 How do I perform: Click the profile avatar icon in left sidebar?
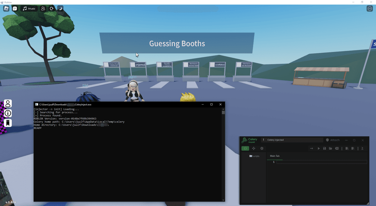pyautogui.click(x=7, y=103)
